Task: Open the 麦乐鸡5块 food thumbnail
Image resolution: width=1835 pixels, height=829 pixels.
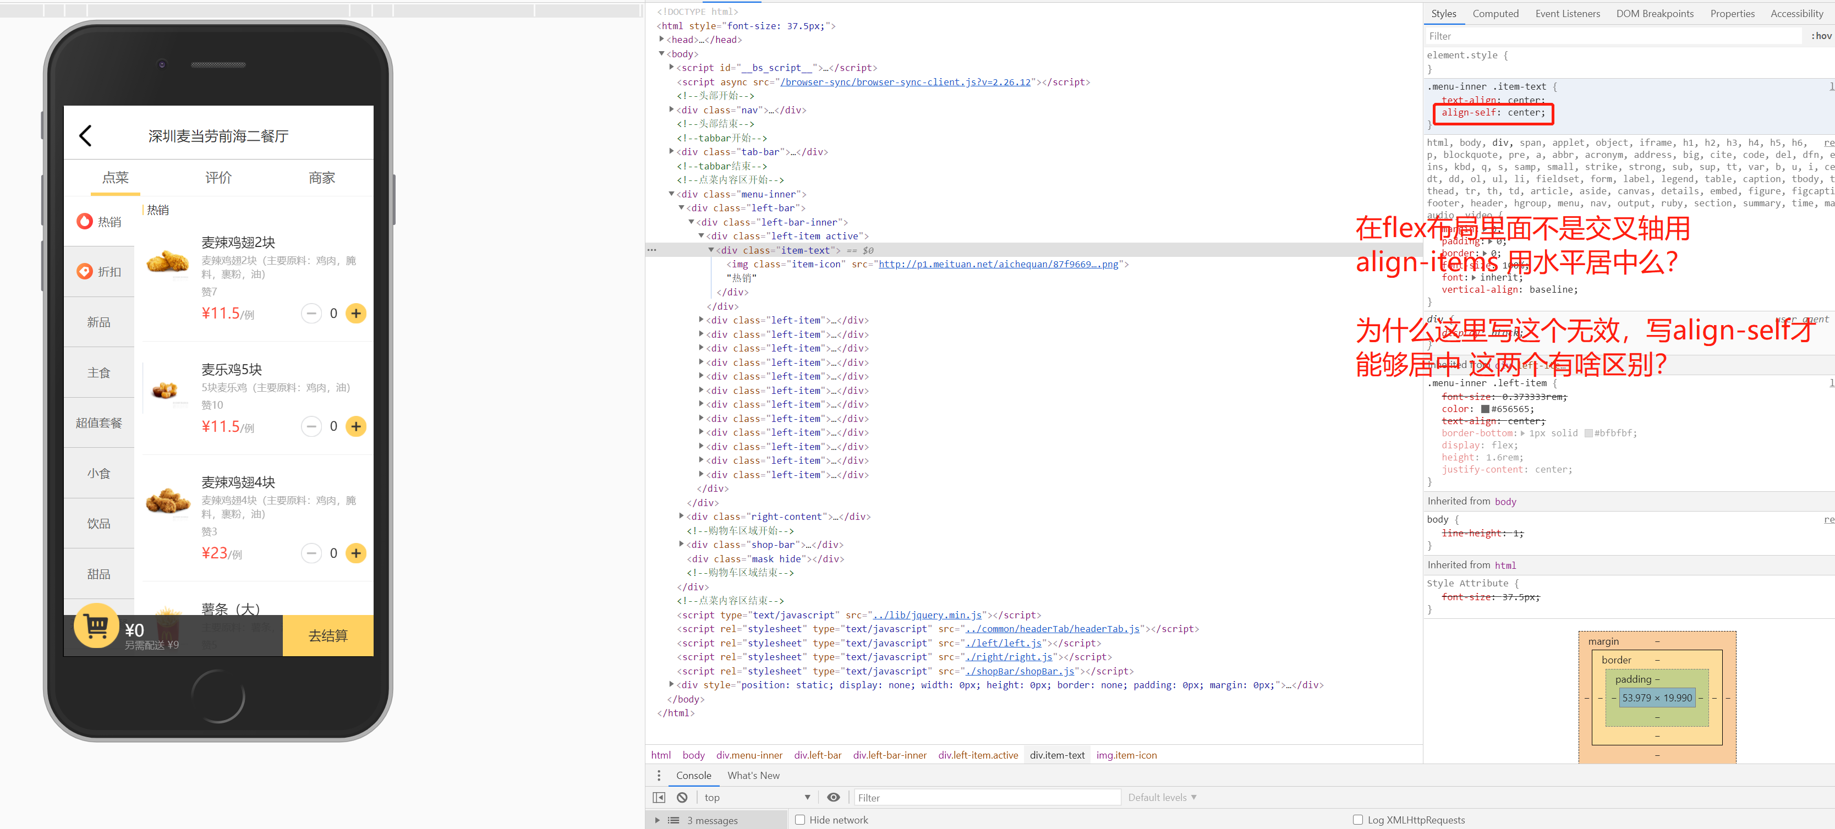Action: (166, 389)
